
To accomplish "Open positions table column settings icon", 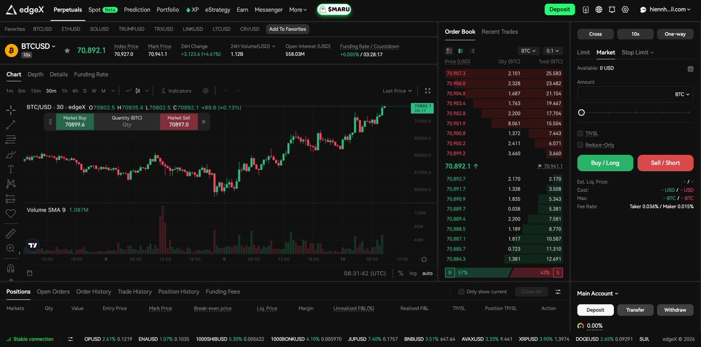I will point(558,292).
